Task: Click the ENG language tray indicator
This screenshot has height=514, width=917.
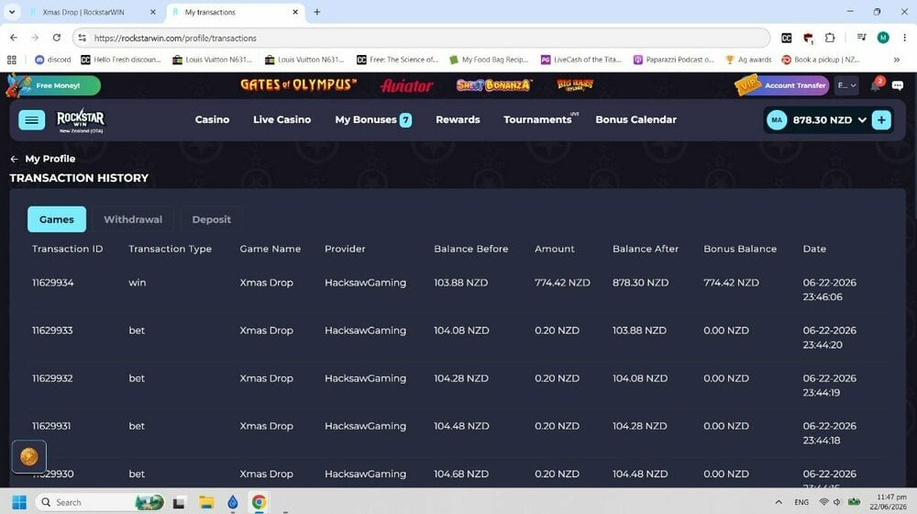Action: click(801, 502)
